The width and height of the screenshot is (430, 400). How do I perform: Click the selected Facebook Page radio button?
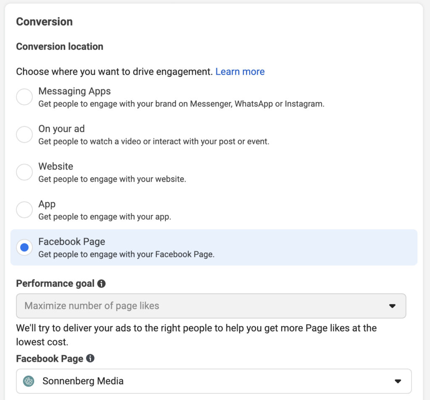coord(24,247)
